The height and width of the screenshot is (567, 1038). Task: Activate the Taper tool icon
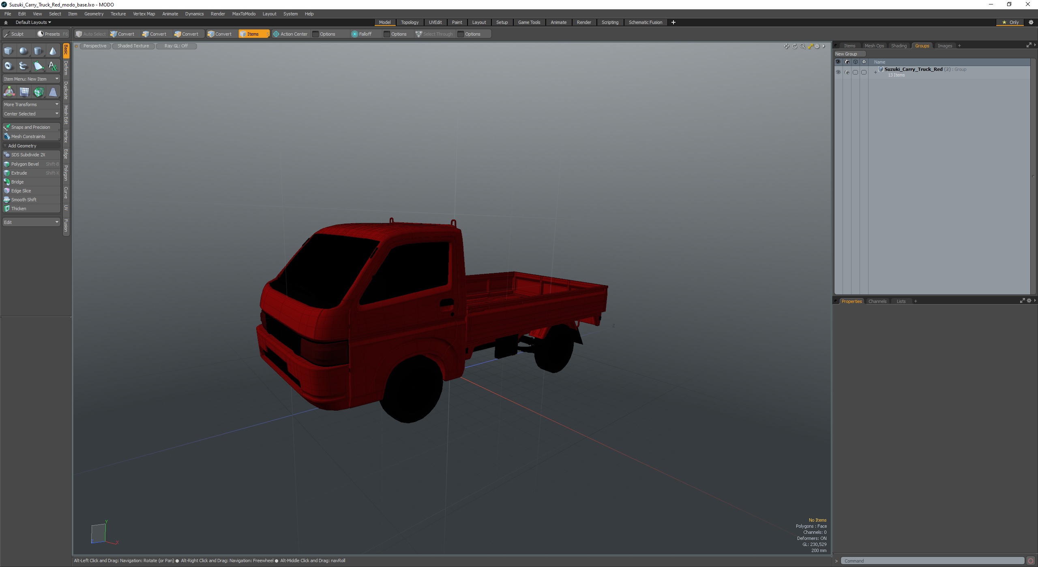[x=53, y=92]
